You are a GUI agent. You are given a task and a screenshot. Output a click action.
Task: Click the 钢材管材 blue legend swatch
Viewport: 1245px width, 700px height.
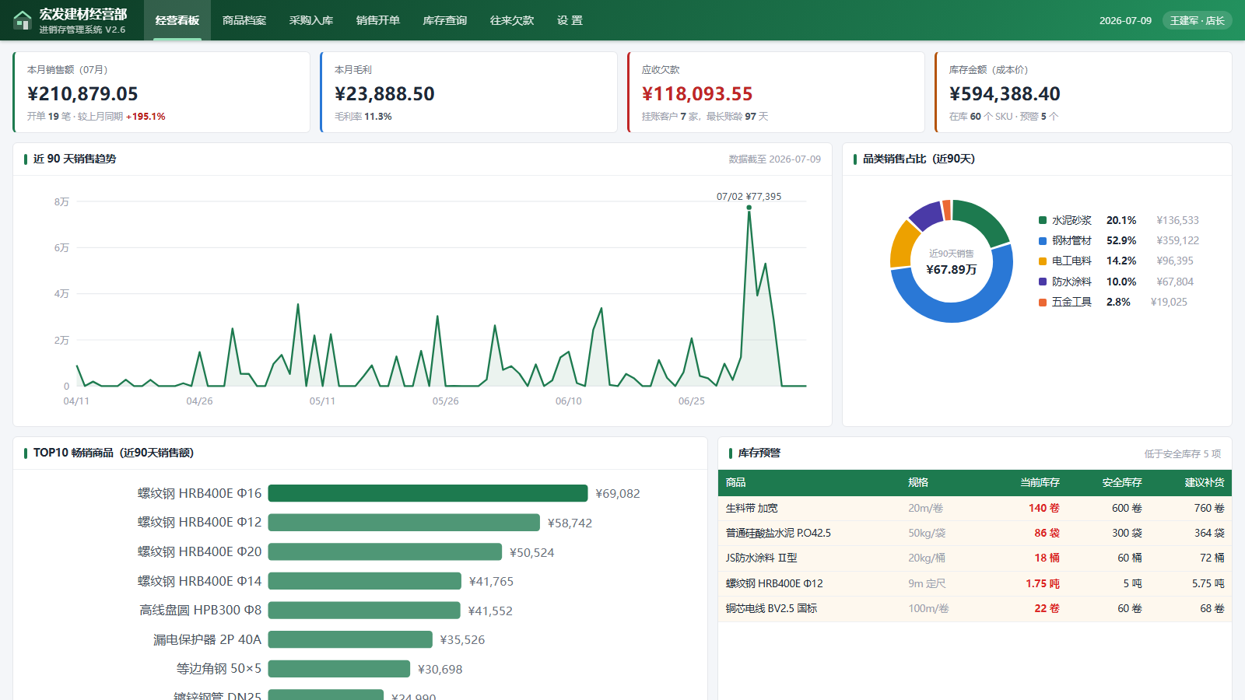[1043, 241]
